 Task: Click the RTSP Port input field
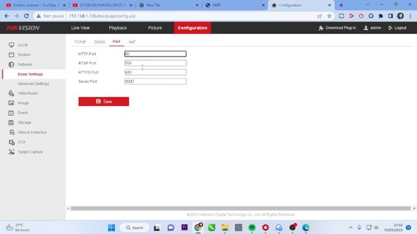(155, 63)
